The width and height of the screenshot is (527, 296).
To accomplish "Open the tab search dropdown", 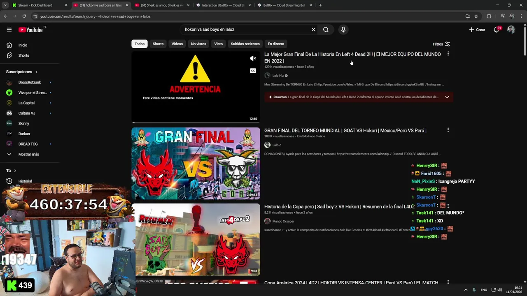I will (5, 5).
